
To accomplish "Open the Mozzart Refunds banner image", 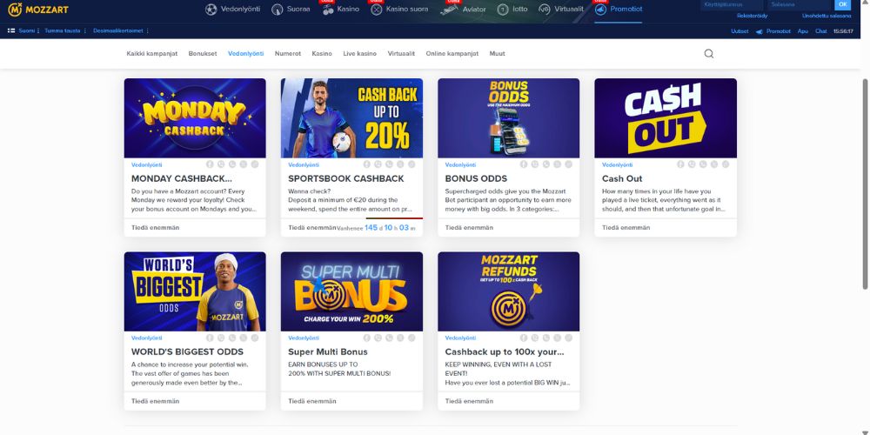I will pos(508,291).
